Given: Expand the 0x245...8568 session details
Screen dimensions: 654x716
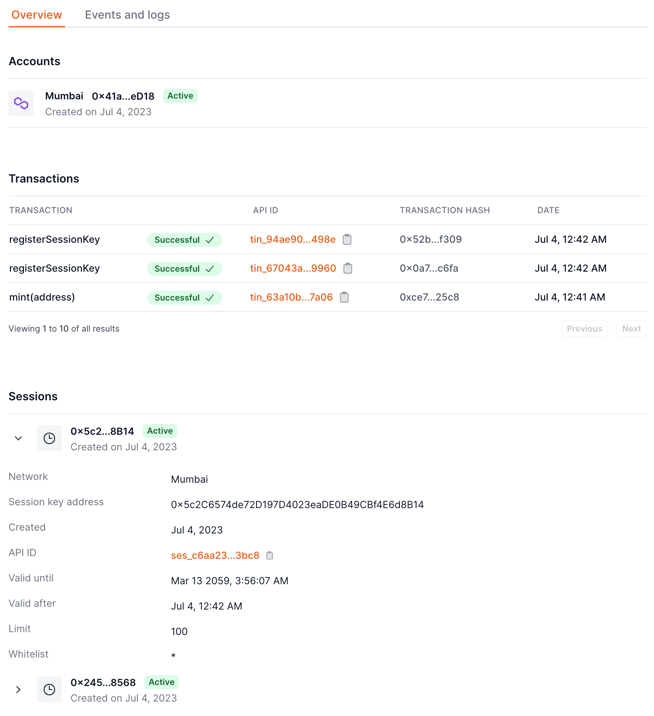Looking at the screenshot, I should coord(18,690).
